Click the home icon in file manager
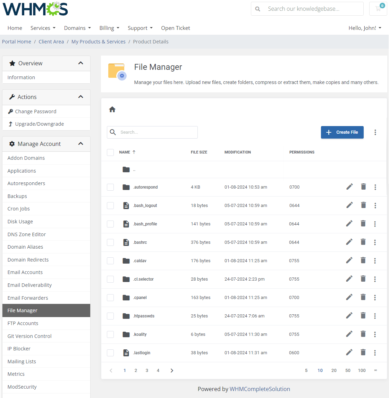 [x=112, y=110]
